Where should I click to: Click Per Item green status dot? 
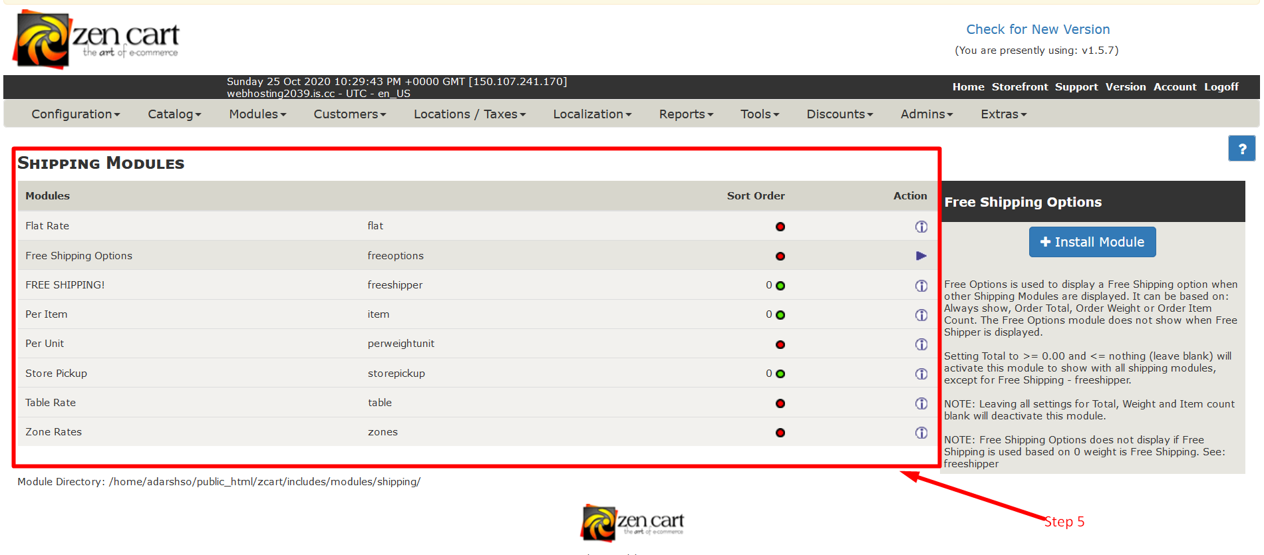coord(780,315)
